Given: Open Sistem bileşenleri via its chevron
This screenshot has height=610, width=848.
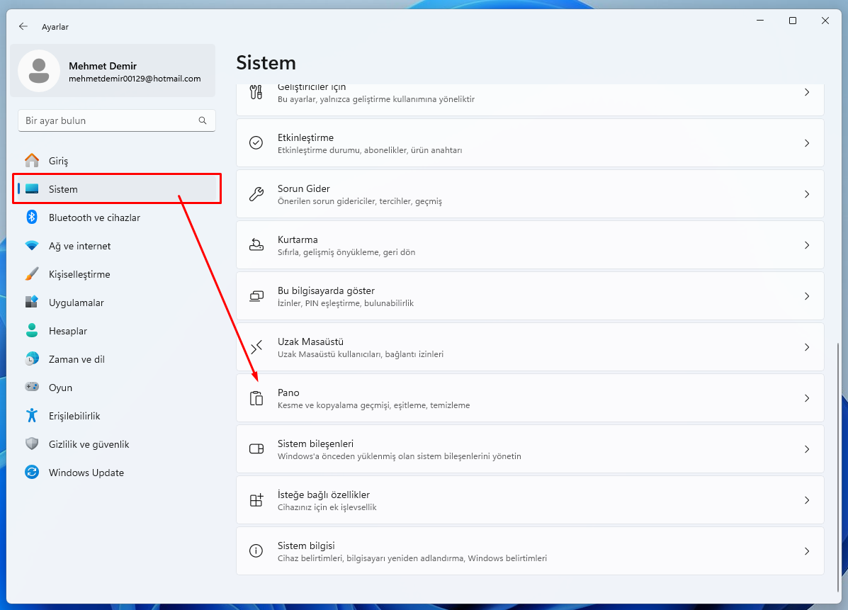Looking at the screenshot, I should [x=806, y=449].
